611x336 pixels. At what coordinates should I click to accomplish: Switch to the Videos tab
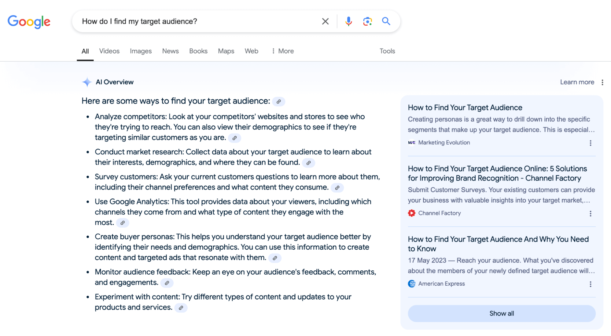point(109,51)
